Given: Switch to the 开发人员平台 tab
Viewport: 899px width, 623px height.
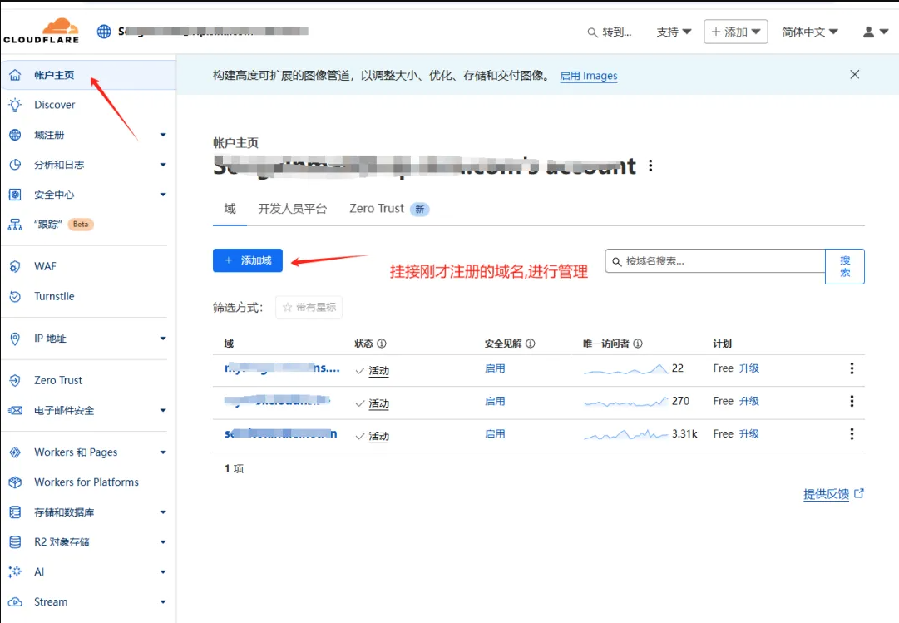Looking at the screenshot, I should click(x=293, y=209).
